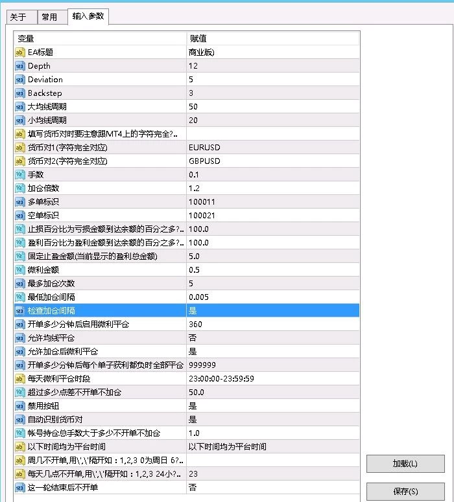This screenshot has width=454, height=502.
Task: Click the icon beside 这一轮结束后不开单
Action: 19,487
